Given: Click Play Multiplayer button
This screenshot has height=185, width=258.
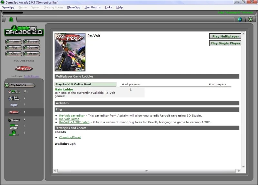Looking at the screenshot, I should pyautogui.click(x=225, y=36).
